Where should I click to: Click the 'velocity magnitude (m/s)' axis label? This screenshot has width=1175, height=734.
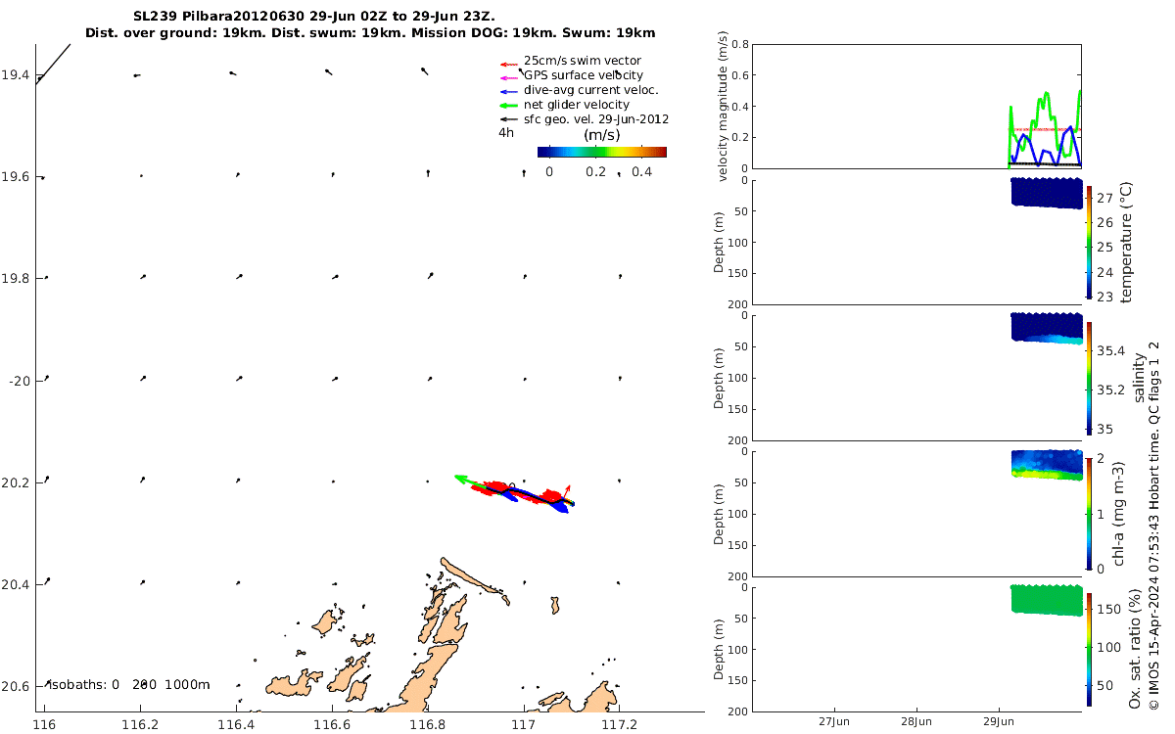point(723,107)
